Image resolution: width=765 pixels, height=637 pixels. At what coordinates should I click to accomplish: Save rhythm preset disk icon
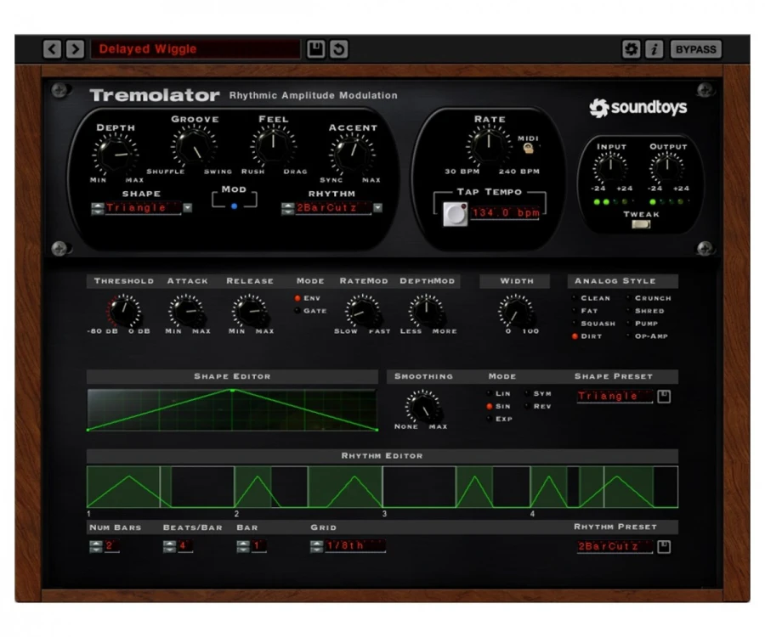[x=664, y=546]
